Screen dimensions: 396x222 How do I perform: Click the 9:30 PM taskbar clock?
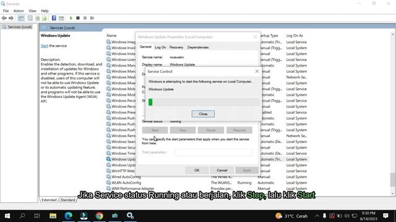[x=368, y=213]
